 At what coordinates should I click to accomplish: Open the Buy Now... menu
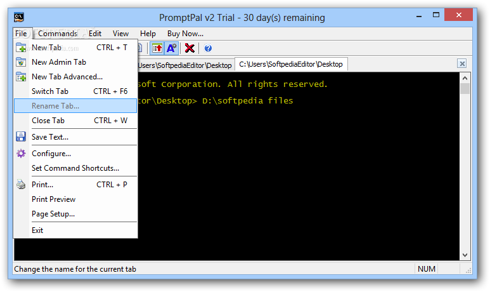tap(185, 34)
